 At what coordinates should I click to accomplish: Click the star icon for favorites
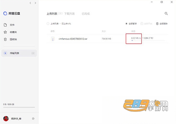[x=5, y=32]
